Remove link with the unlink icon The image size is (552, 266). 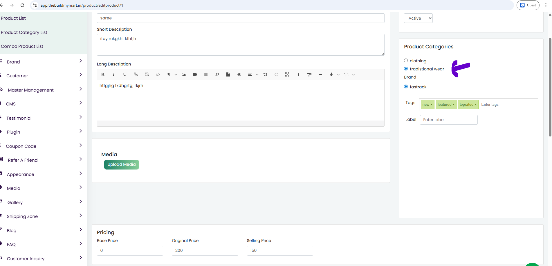tap(147, 74)
